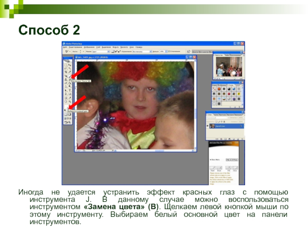Image resolution: width=308 pixels, height=231 pixels.
Task: Toggle the anti-aliasing checkbox in options bar
Action: pos(169,51)
